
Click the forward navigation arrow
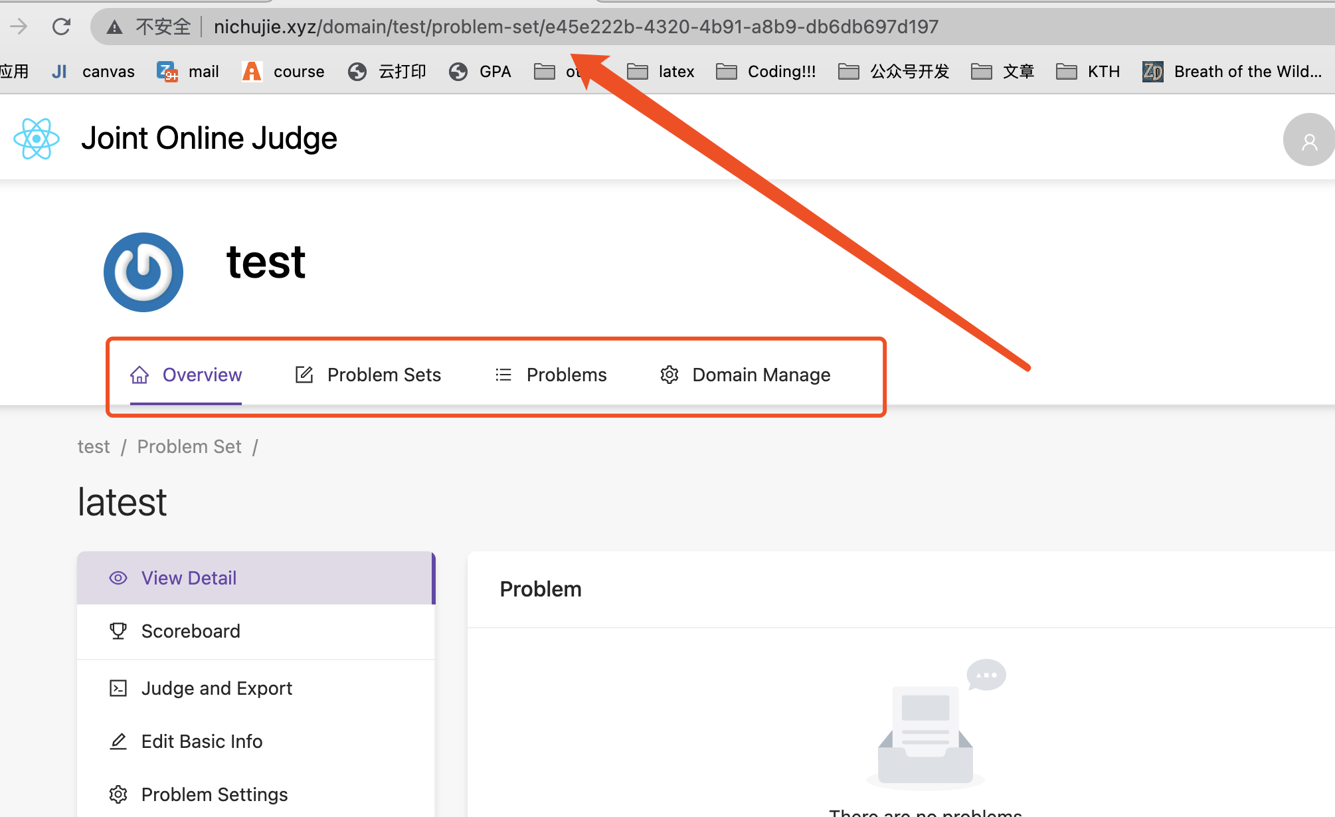pos(19,27)
